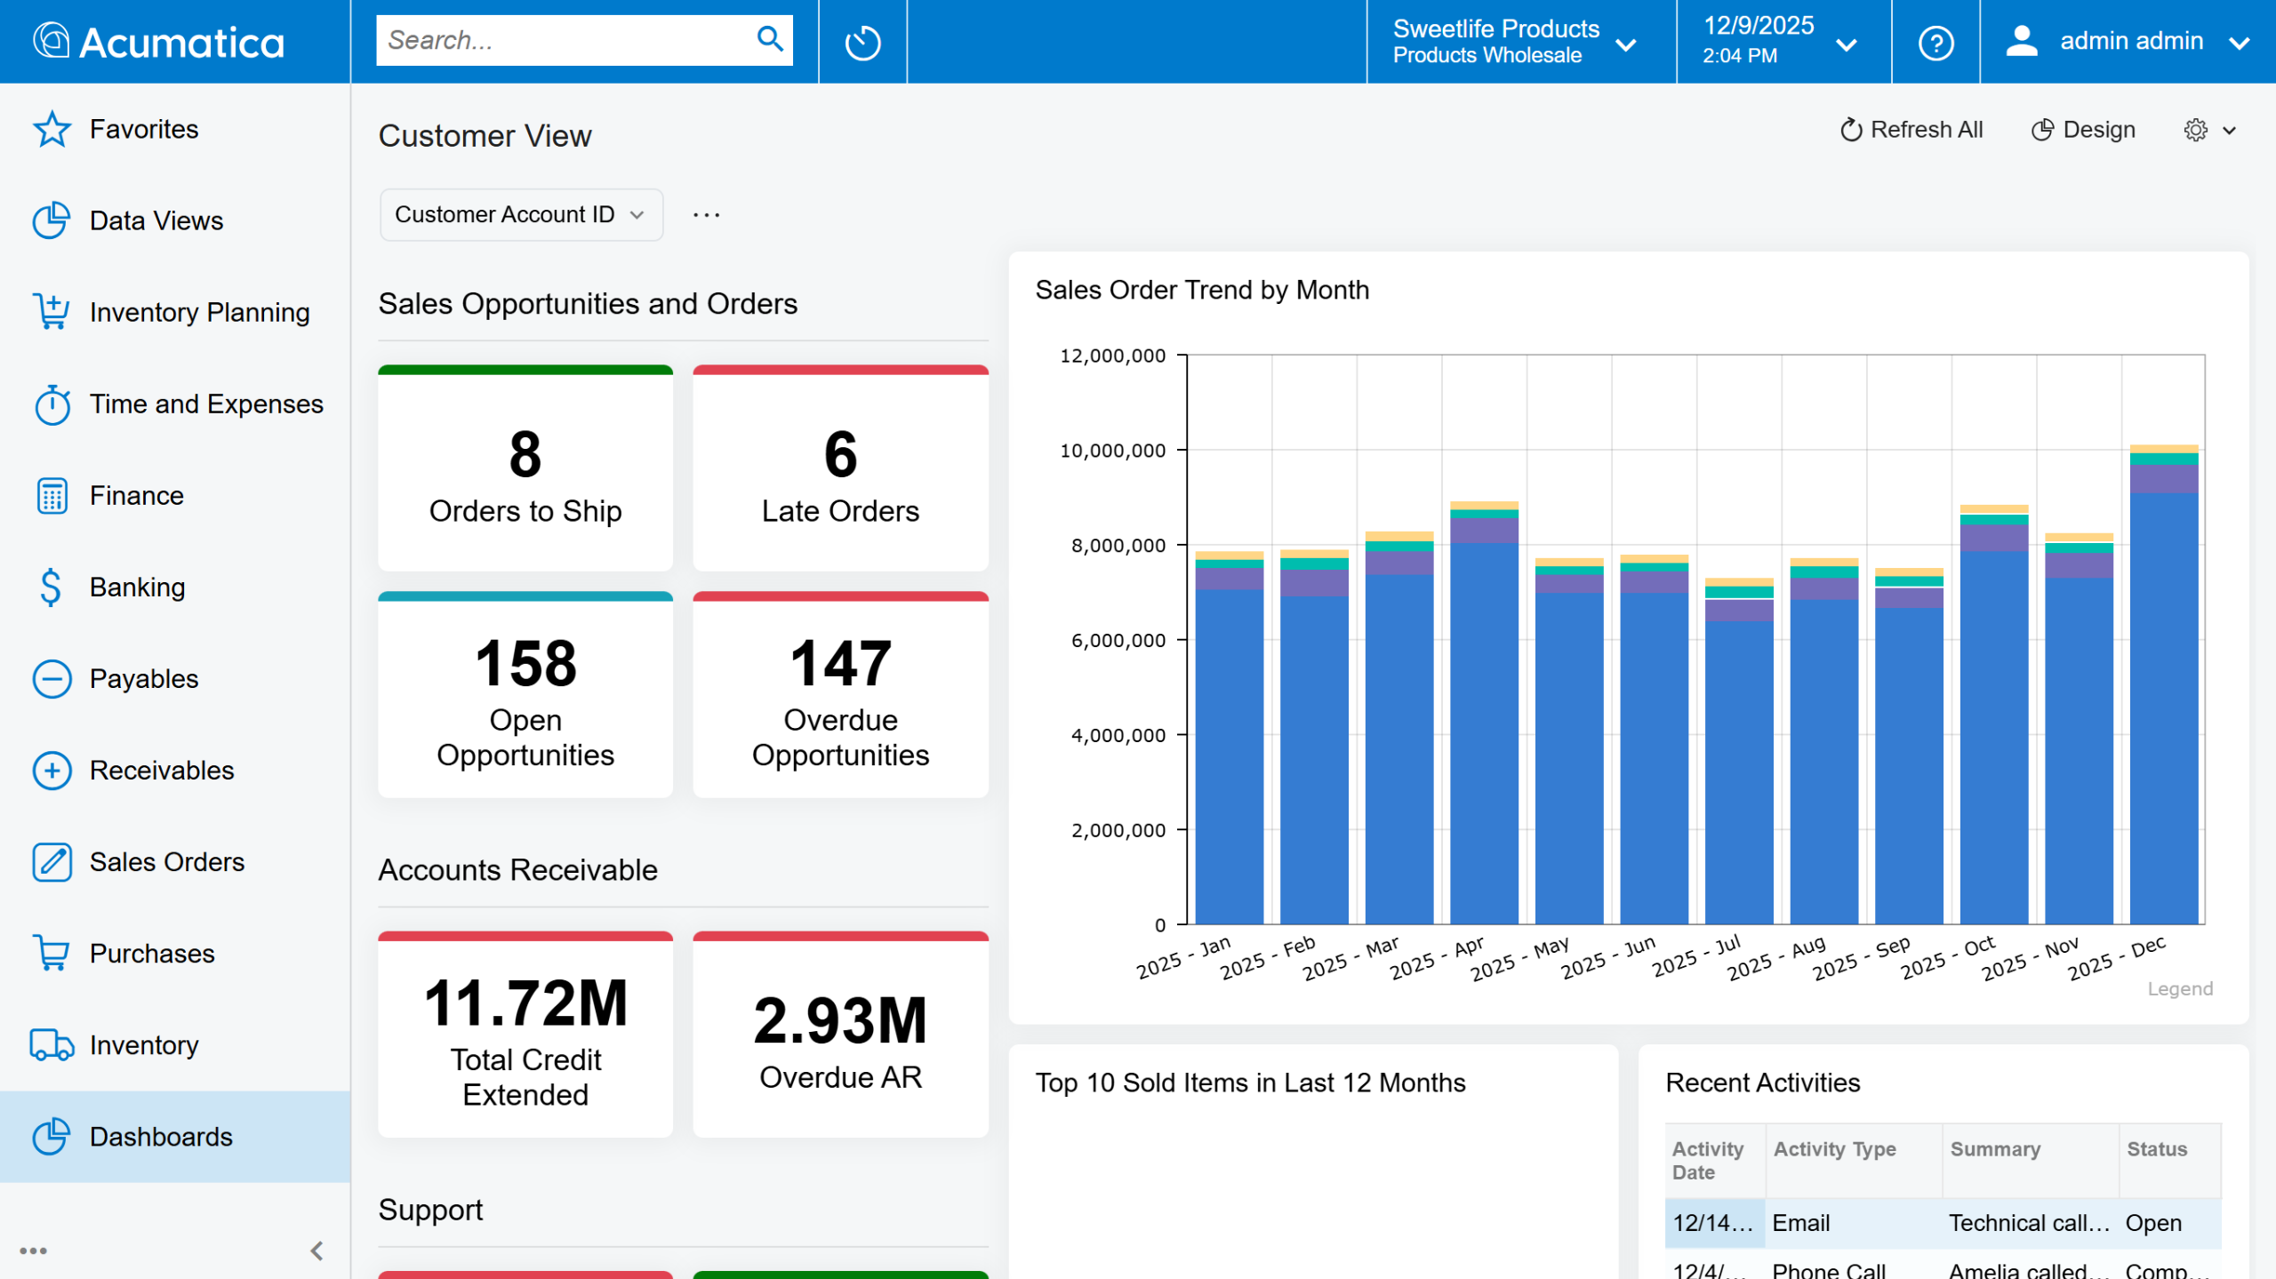Click the Banking dollar icon
This screenshot has height=1279, width=2276.
(x=52, y=588)
